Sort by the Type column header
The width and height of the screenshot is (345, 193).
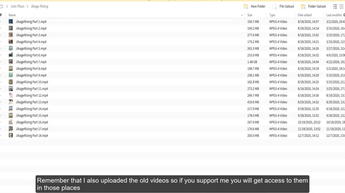[x=272, y=15]
